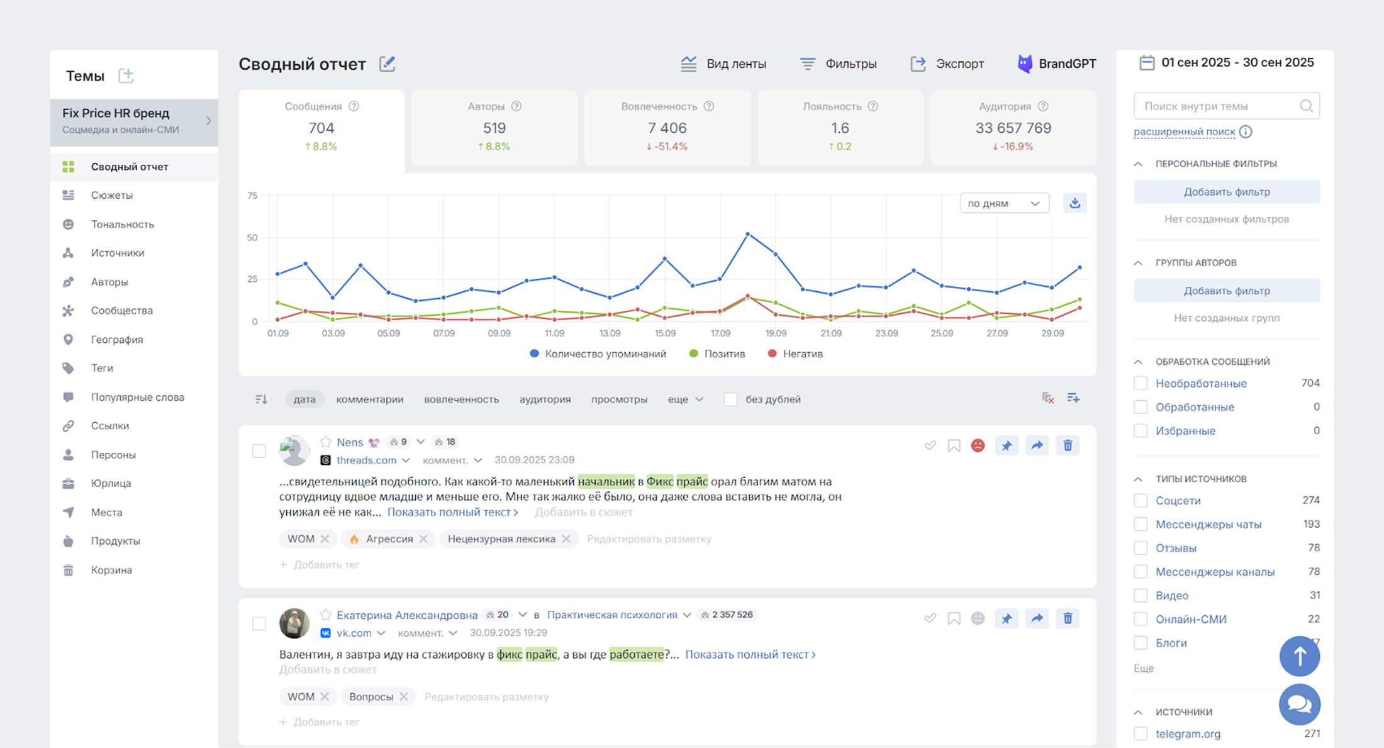
Task: Bookmark the Nens message
Action: tap(954, 445)
